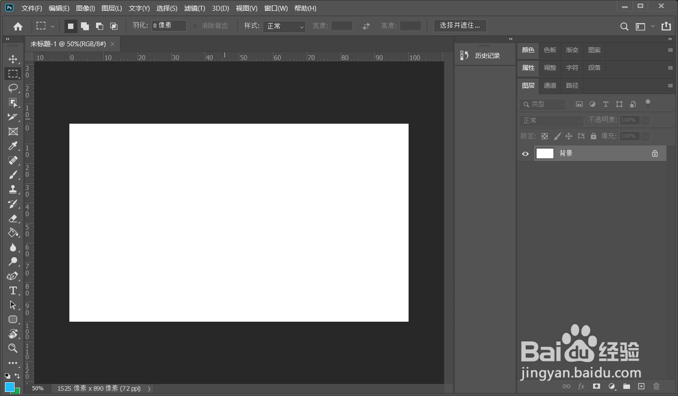Toggle type layer filter icon

606,104
